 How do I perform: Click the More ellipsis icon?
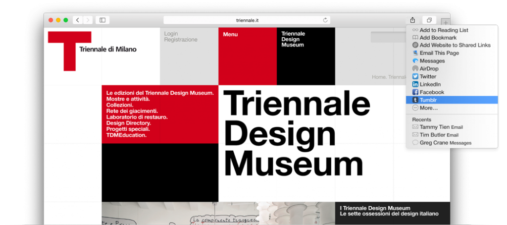pyautogui.click(x=415, y=108)
